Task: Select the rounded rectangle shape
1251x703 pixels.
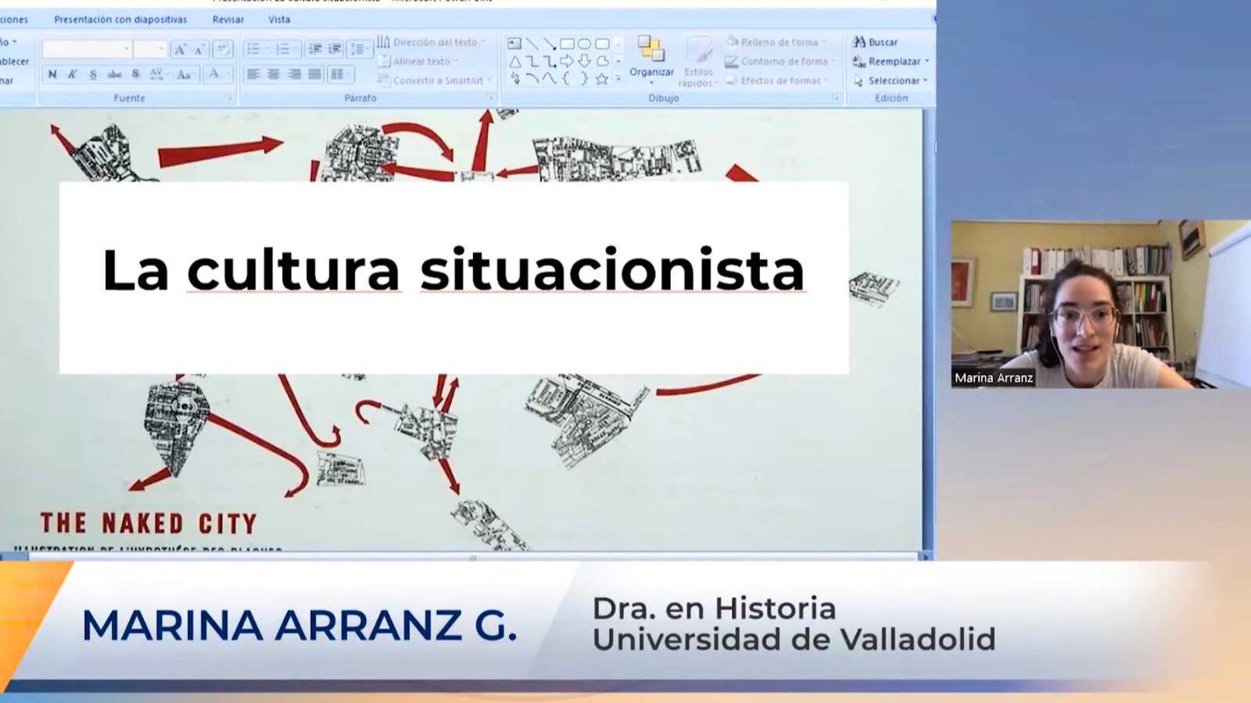Action: coord(602,44)
